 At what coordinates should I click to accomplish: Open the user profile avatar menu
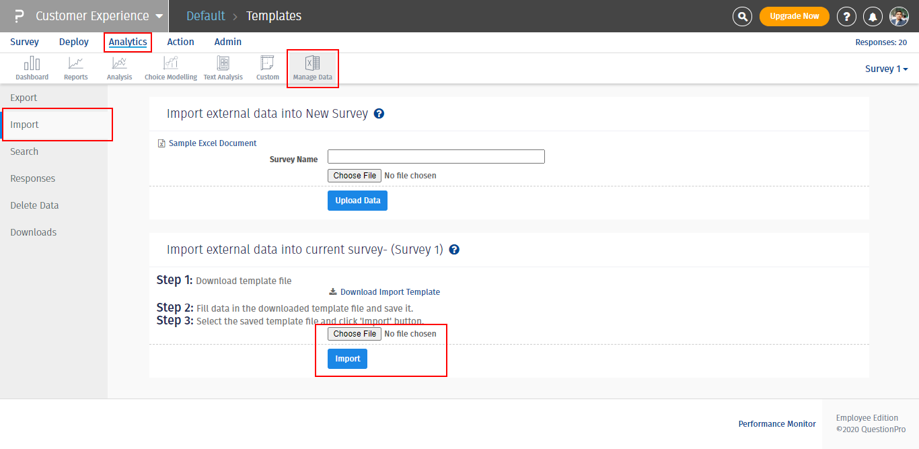899,16
